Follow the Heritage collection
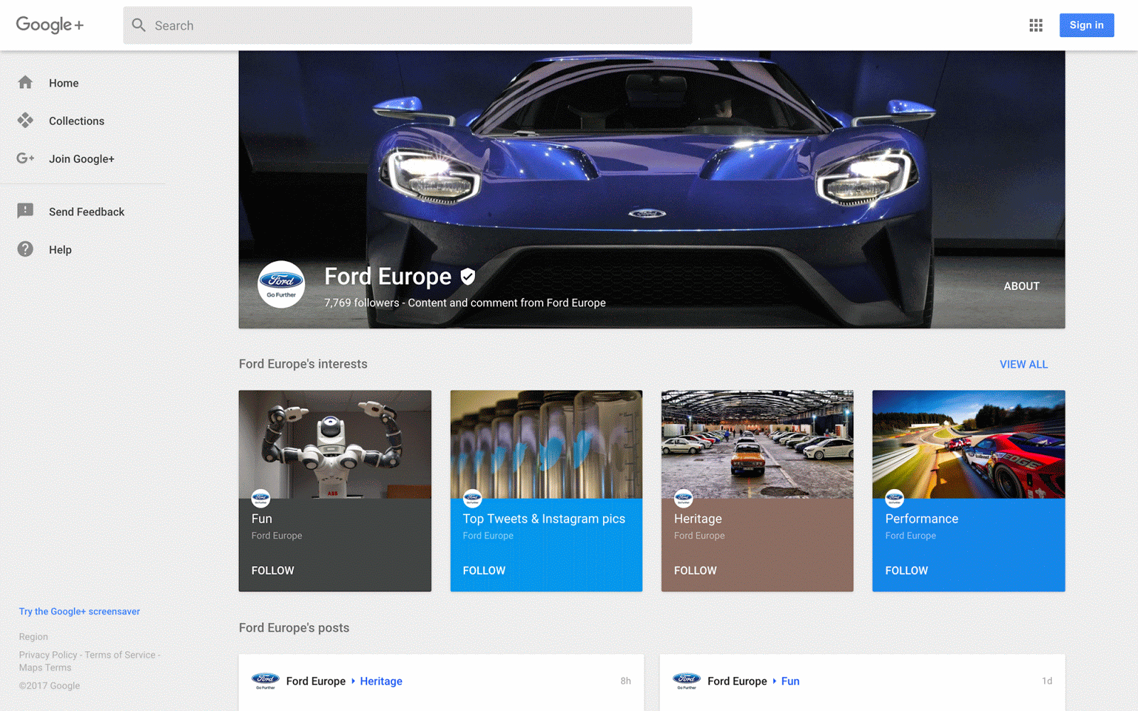Screen dimensions: 1138x711 pyautogui.click(x=695, y=570)
